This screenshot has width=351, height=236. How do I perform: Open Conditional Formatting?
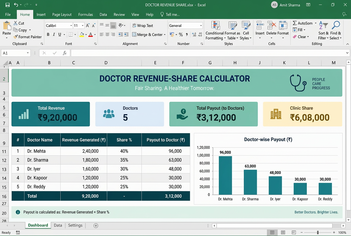coord(214,31)
